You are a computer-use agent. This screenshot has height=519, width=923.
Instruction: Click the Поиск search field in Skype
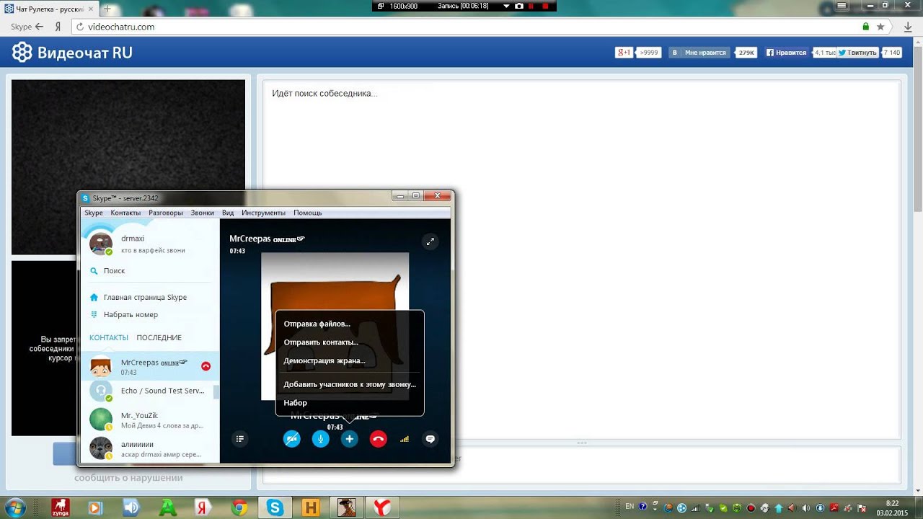(150, 271)
